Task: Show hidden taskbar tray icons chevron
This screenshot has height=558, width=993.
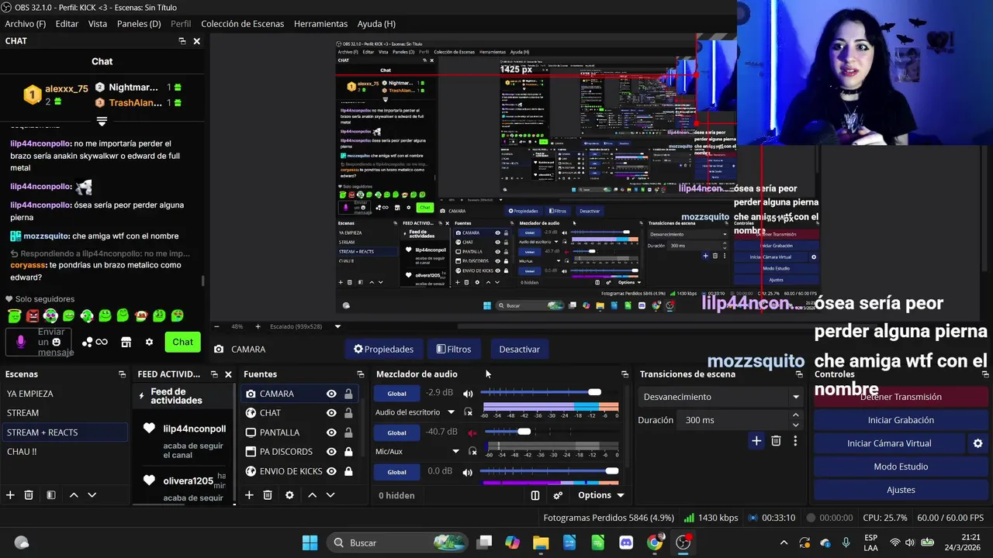Action: [784, 542]
